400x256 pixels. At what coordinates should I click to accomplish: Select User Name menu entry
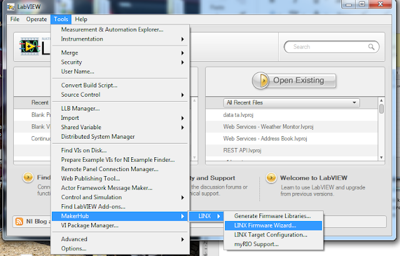pyautogui.click(x=120, y=72)
